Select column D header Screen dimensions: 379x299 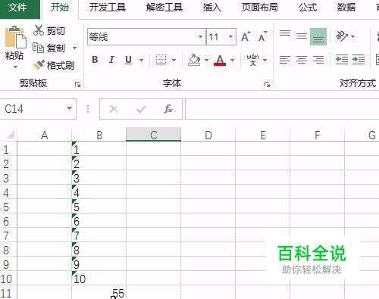click(x=208, y=135)
